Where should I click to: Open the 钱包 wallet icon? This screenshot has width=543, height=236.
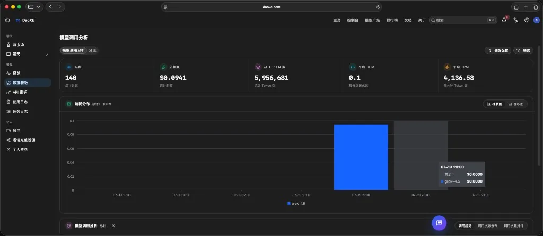click(x=8, y=131)
